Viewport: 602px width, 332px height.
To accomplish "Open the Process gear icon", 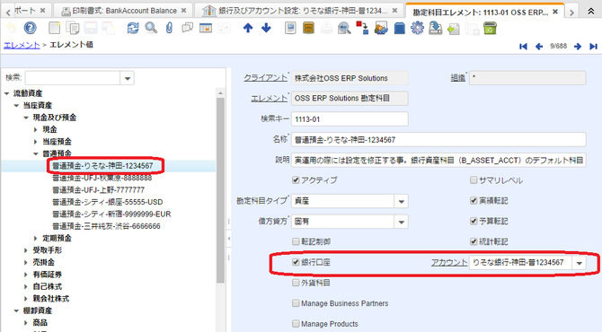I will 417,28.
